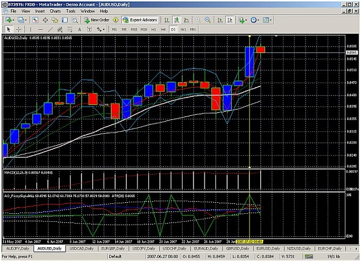Switch to the USDCHF,Daily chart tab
Viewport: 361px width, 261px height.
[174, 248]
